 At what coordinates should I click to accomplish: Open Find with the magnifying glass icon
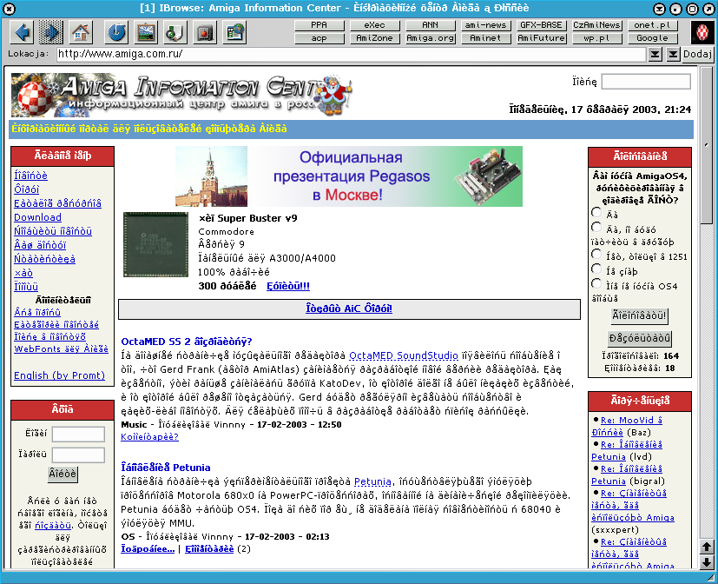(175, 32)
